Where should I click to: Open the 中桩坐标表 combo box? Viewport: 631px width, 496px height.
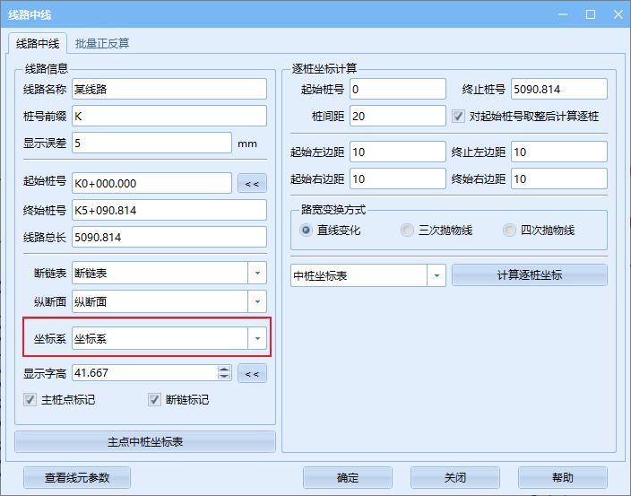(x=437, y=275)
